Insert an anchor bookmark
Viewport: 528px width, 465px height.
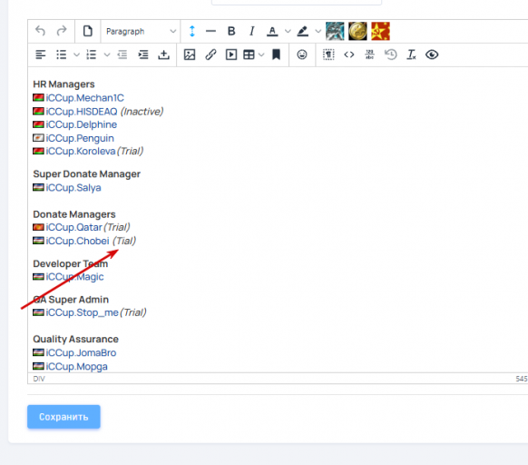click(x=276, y=54)
